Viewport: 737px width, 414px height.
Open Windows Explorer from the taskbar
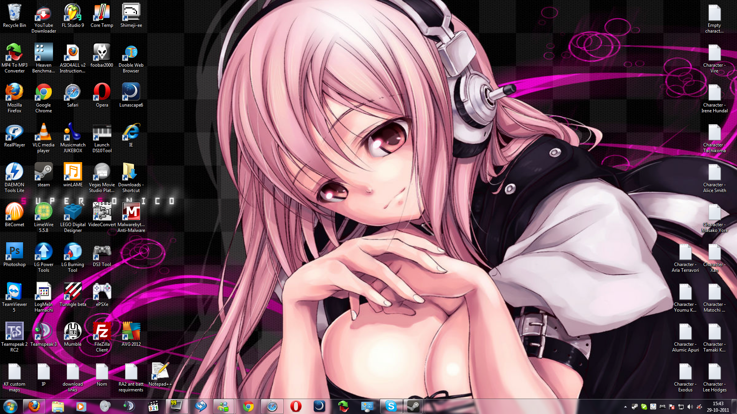coord(58,406)
